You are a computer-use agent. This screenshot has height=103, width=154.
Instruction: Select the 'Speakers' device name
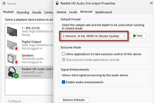coord(28,55)
